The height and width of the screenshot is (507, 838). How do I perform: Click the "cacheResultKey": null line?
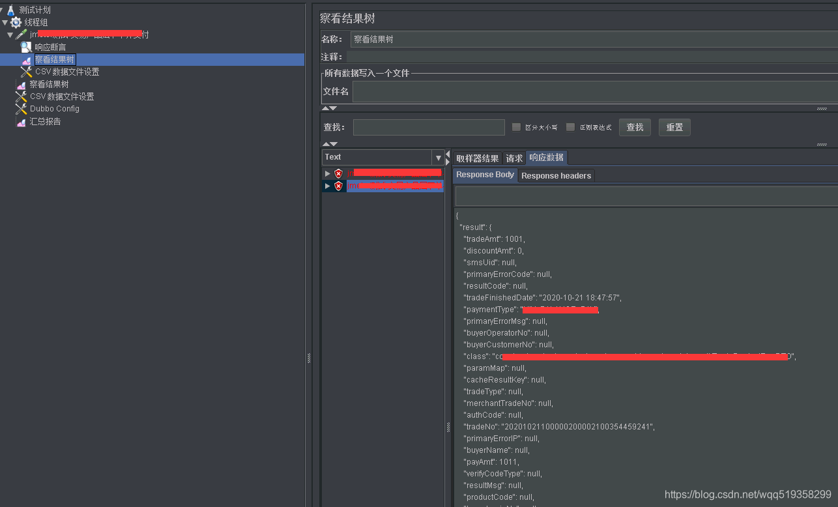point(504,380)
